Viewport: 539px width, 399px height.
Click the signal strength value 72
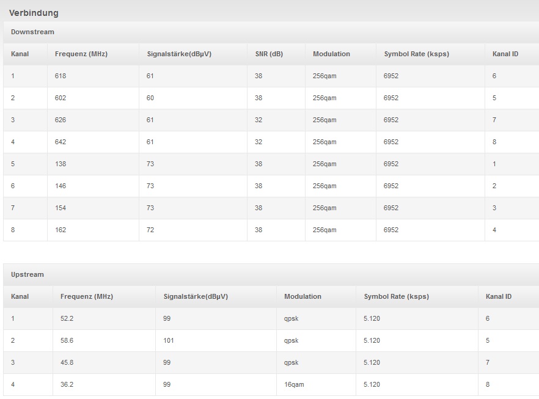pos(150,230)
